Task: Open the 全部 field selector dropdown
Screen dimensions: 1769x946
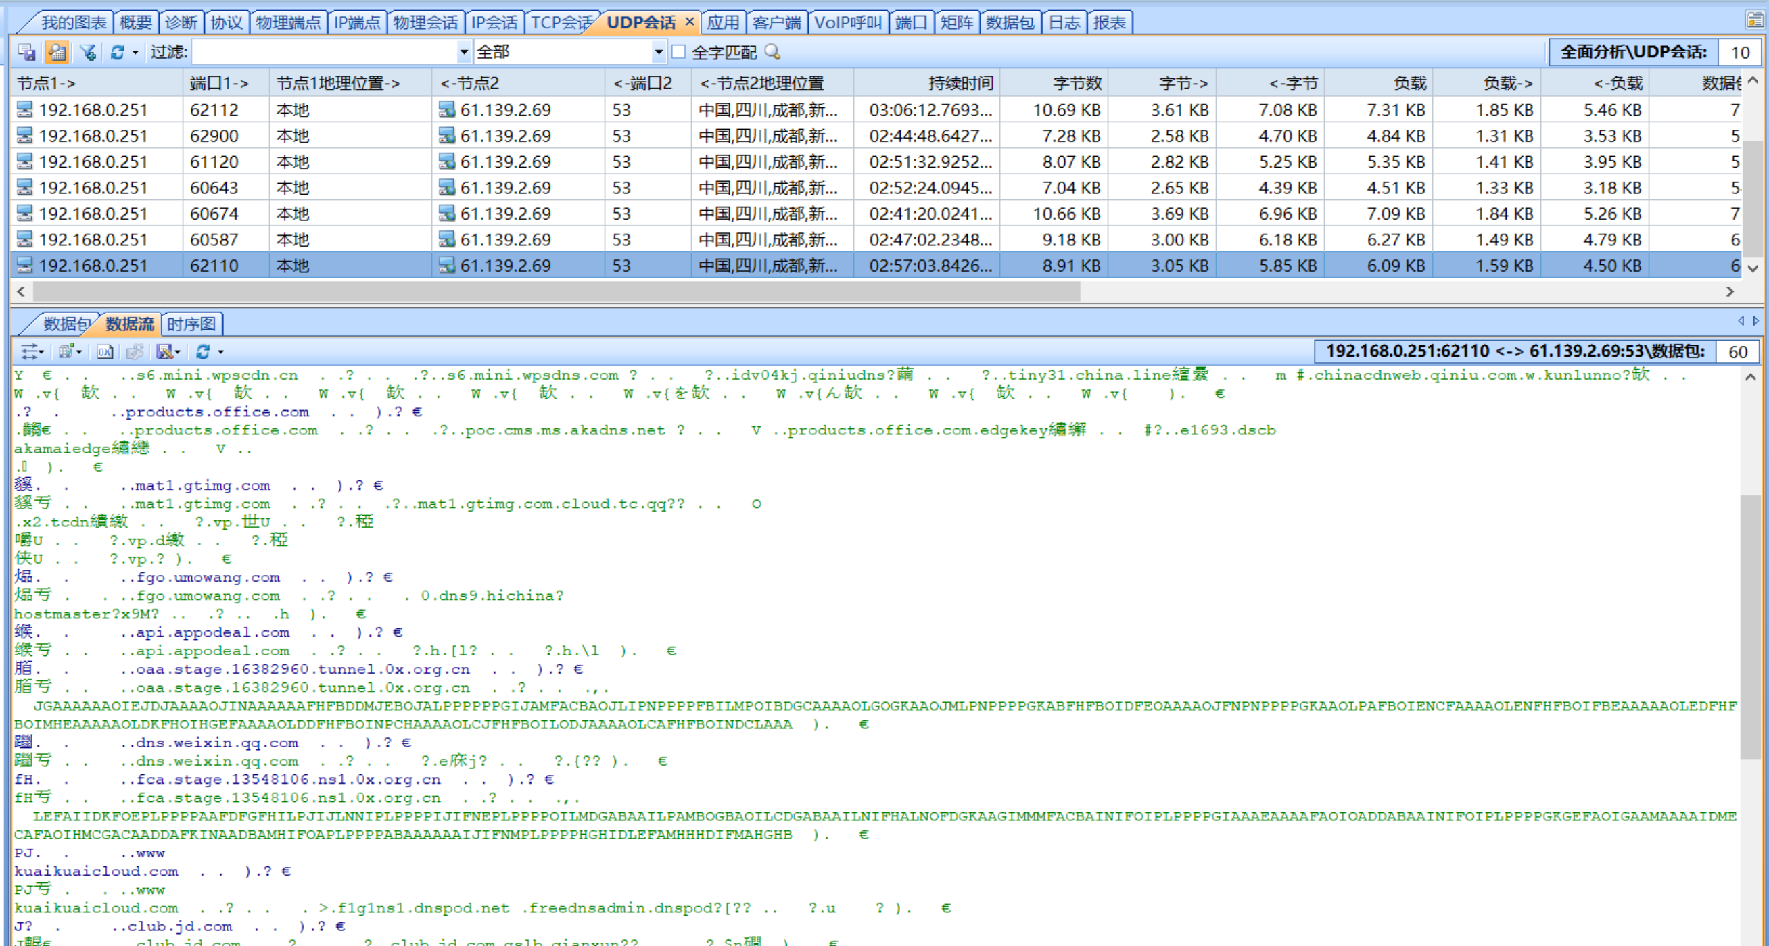Action: (658, 52)
